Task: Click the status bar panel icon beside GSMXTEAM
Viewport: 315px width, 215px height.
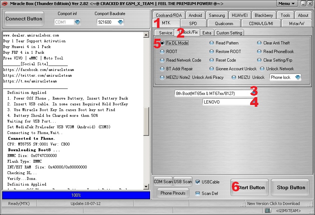Action: click(x=268, y=211)
